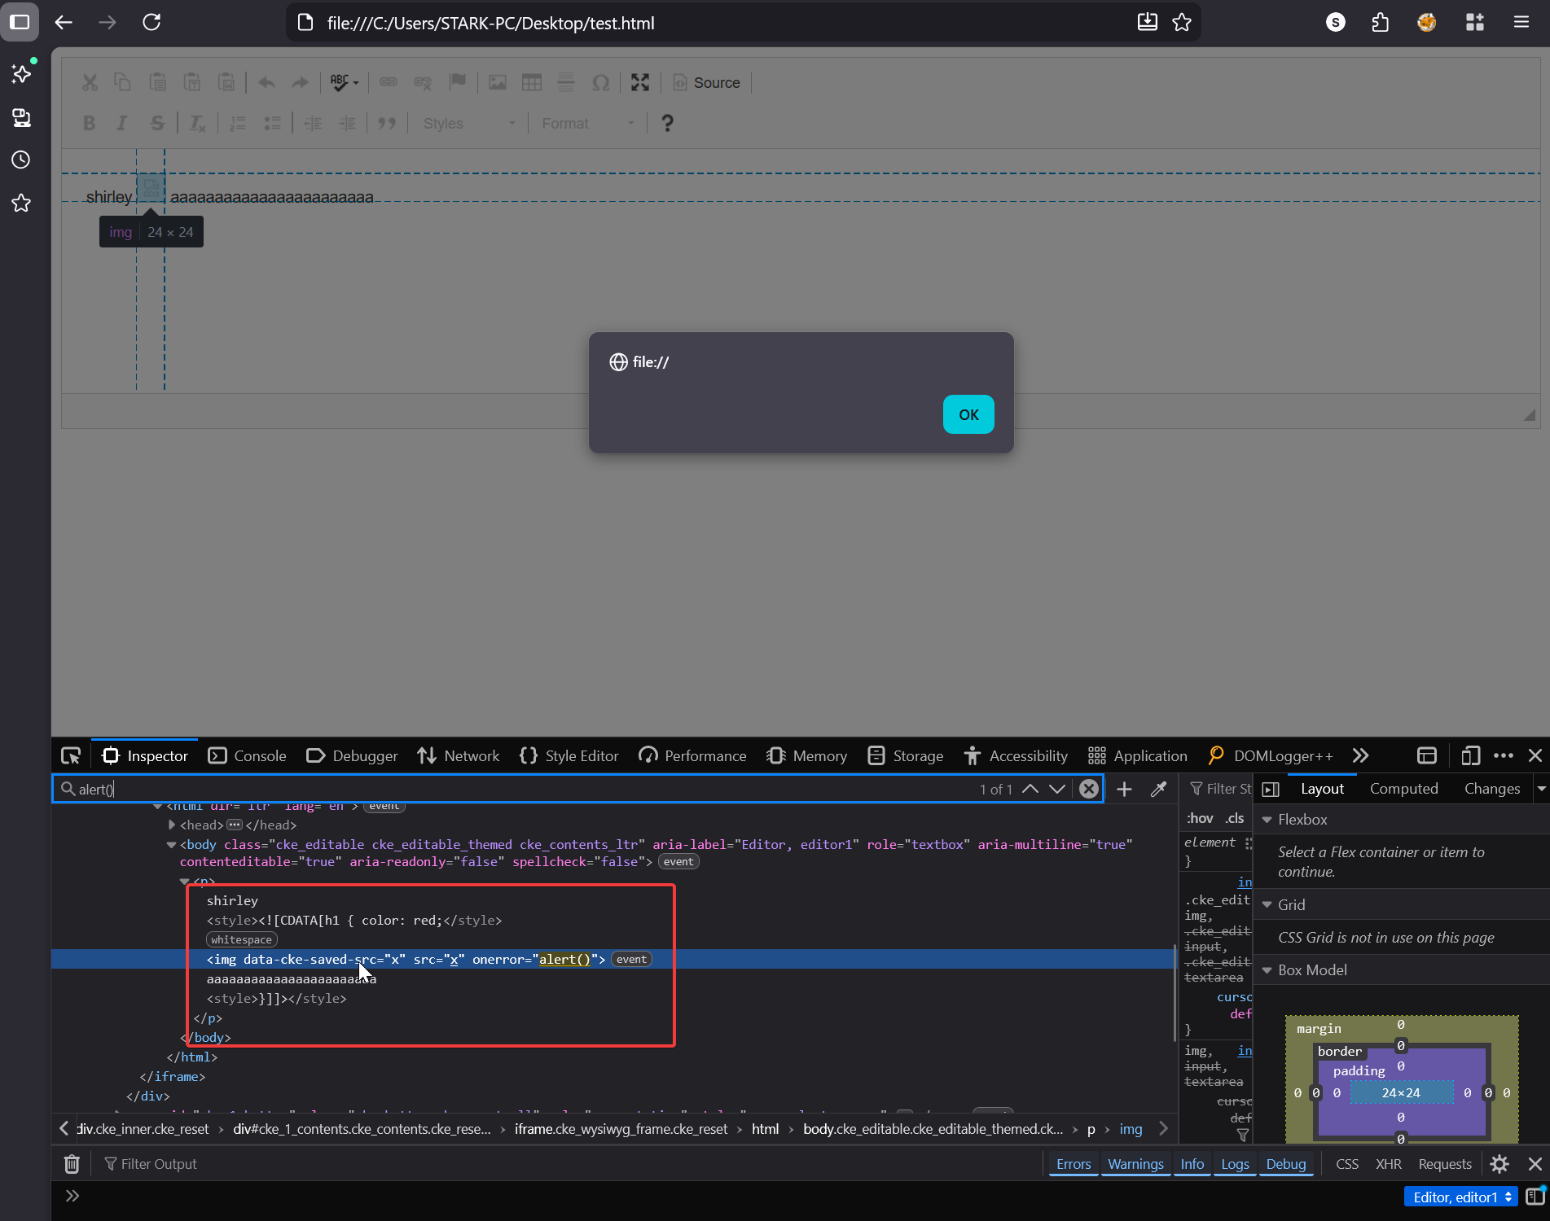The width and height of the screenshot is (1550, 1221).
Task: Click the alert() search input field
Action: tap(521, 789)
